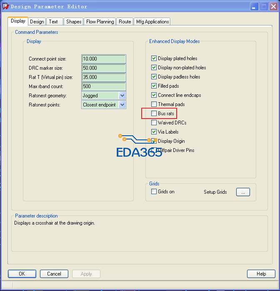The image size is (280, 291).
Task: Toggle Display non-plated holes checkbox
Action: click(x=154, y=67)
